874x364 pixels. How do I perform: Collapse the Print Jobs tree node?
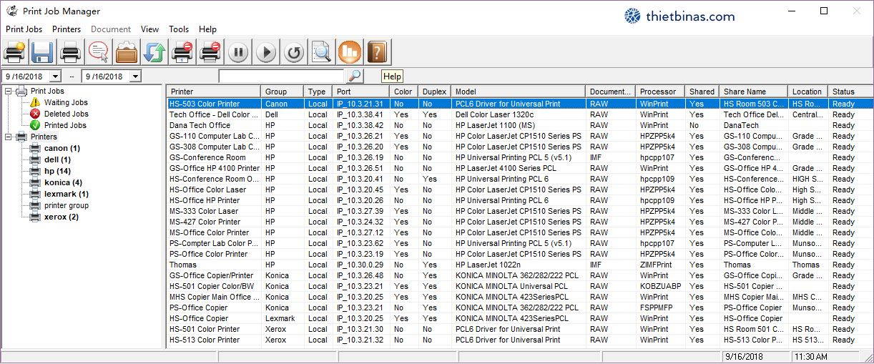click(x=9, y=92)
